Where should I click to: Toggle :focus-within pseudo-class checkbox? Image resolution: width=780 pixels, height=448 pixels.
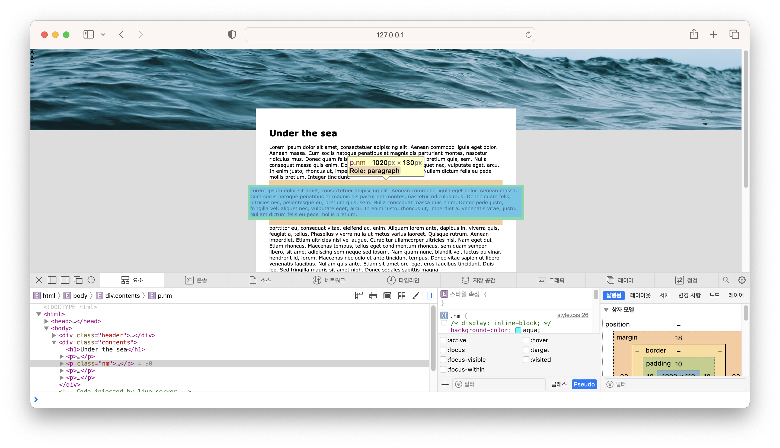(443, 370)
